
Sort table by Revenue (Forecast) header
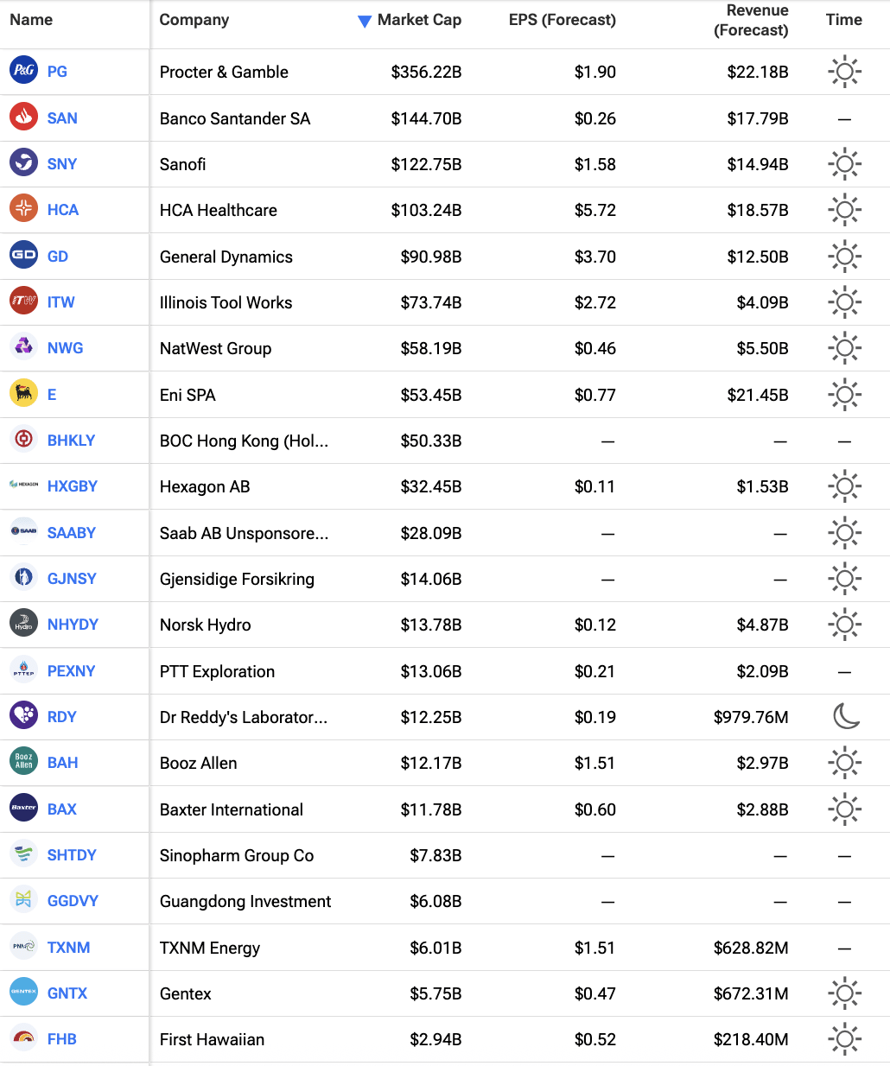pos(750,21)
